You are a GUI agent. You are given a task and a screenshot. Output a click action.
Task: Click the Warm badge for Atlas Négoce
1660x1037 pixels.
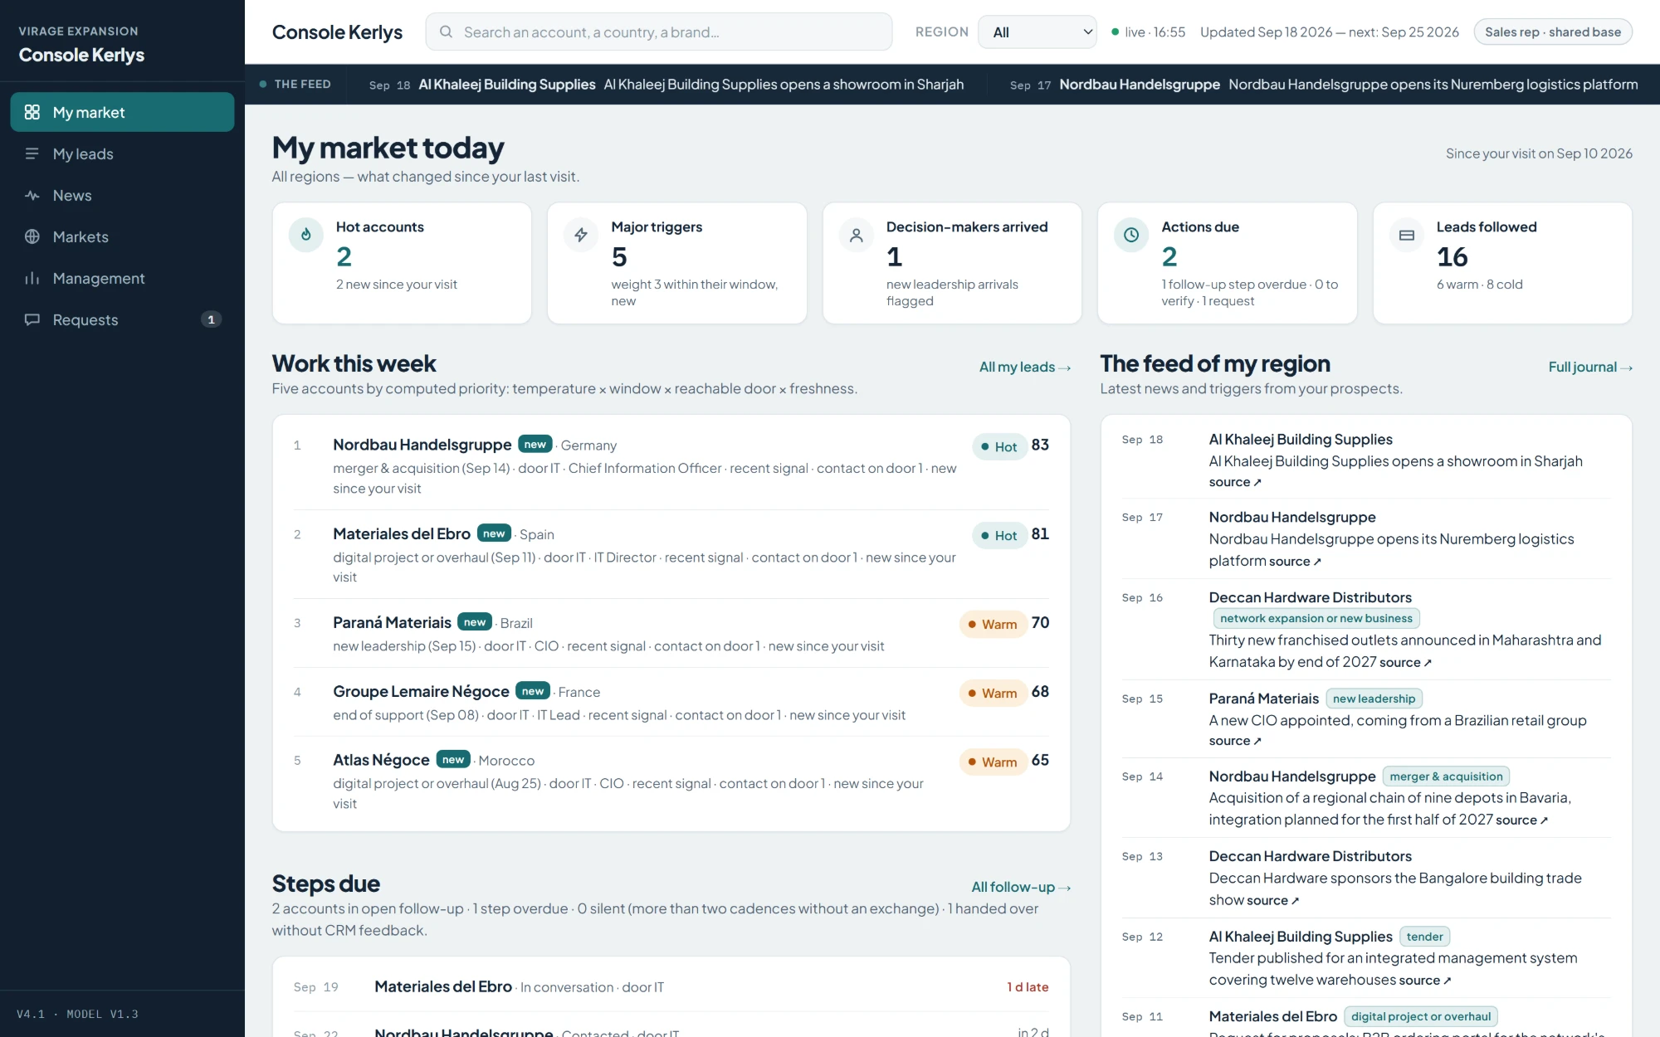point(992,762)
